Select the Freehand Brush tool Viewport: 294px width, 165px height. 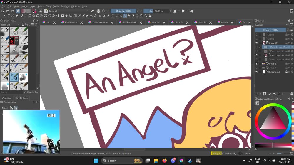click(22, 16)
